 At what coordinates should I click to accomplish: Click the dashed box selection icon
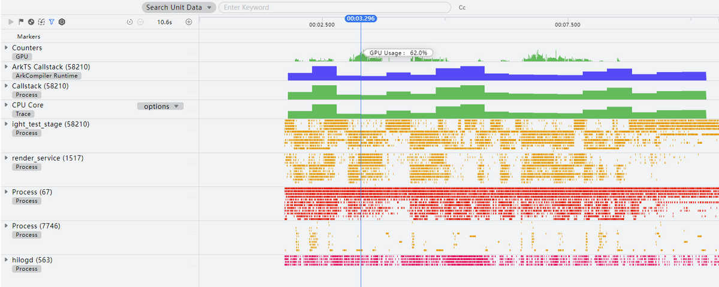point(41,22)
